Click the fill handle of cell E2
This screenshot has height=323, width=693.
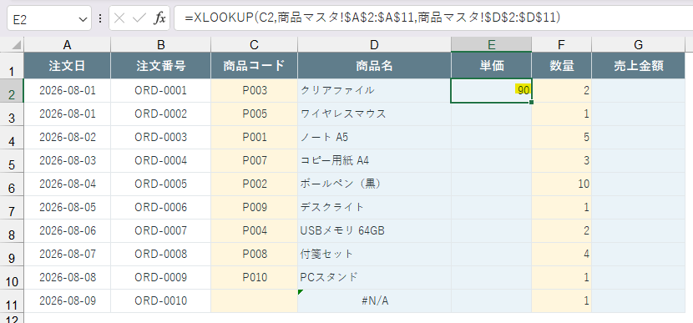coord(531,103)
